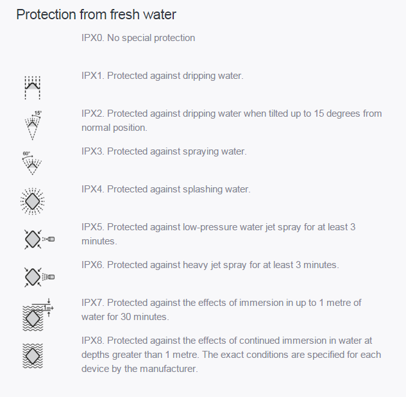This screenshot has height=397, width=406.
Task: Select the IPX5 low-pressure jet description
Action: (227, 233)
